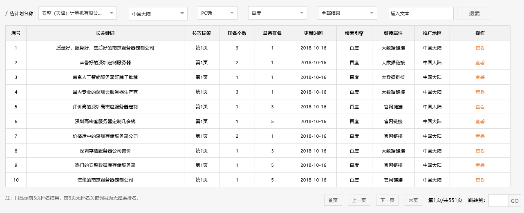Click the 最高排名 column header
Viewport: 524px width, 213px height.
[x=272, y=33]
